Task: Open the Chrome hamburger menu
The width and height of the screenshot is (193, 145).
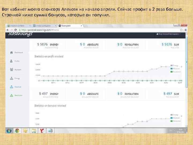Action: click(185, 30)
